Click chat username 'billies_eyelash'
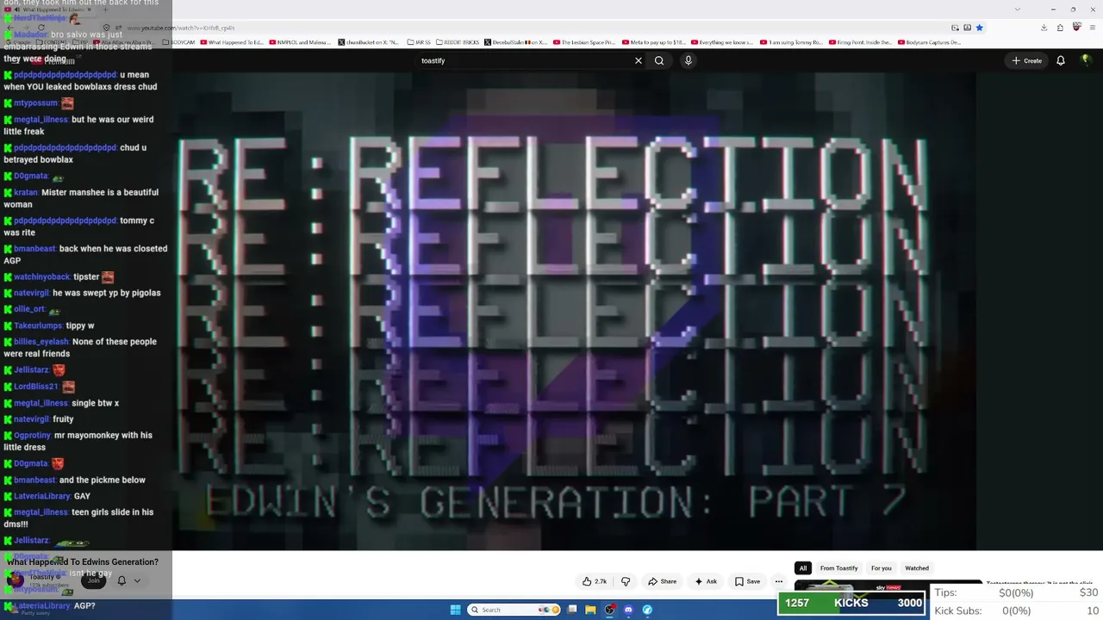The width and height of the screenshot is (1103, 620). (41, 342)
